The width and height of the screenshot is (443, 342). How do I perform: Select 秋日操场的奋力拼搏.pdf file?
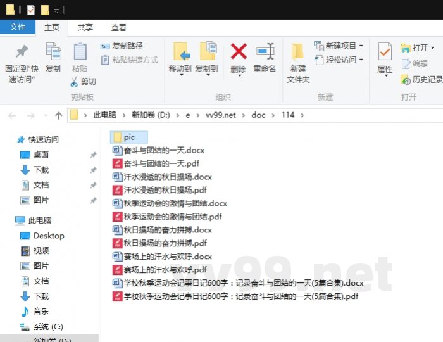pos(159,243)
